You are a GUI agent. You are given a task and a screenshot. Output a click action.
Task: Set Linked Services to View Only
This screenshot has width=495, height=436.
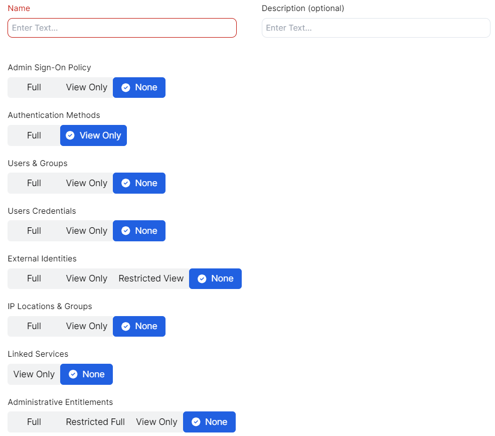point(34,374)
